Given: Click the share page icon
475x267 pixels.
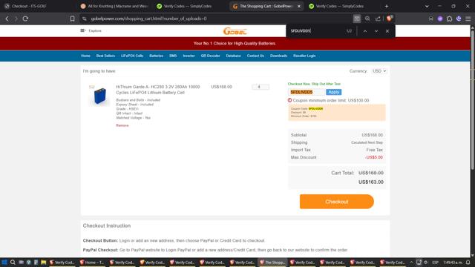Looking at the screenshot, I should click(x=378, y=19).
